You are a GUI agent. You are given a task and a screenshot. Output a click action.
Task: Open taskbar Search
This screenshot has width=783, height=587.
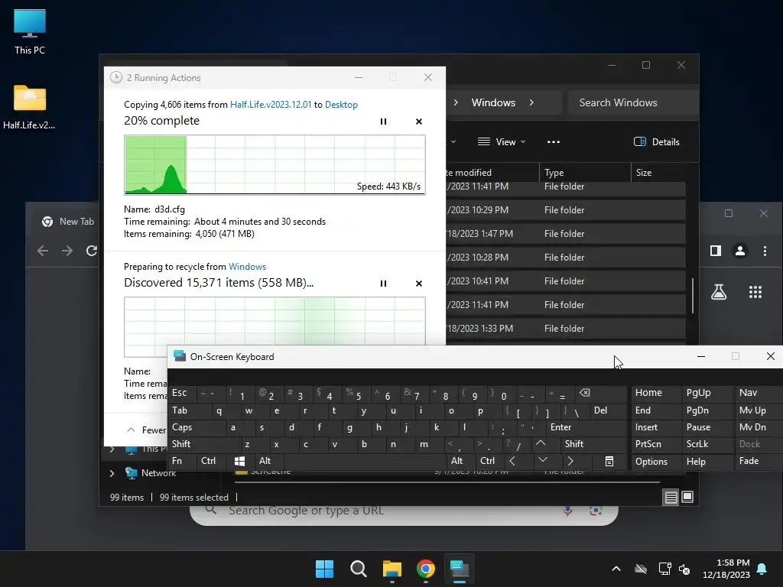[358, 569]
